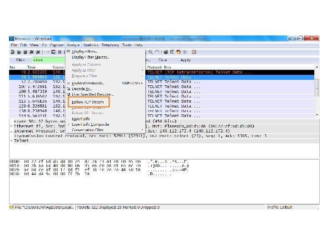Open Enabled Protocols... menu entry
This screenshot has width=327, height=245.
pos(105,83)
